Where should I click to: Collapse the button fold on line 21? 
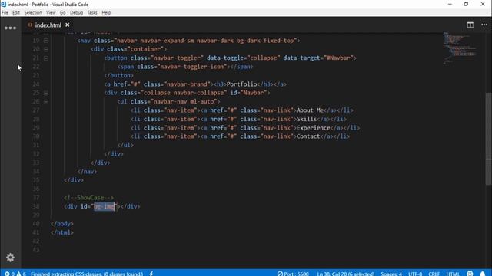pos(46,58)
